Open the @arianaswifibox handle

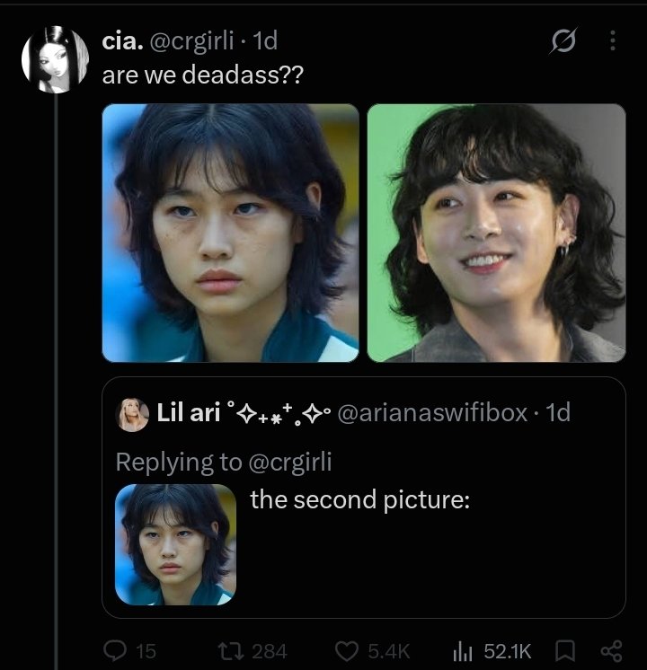pos(432,413)
